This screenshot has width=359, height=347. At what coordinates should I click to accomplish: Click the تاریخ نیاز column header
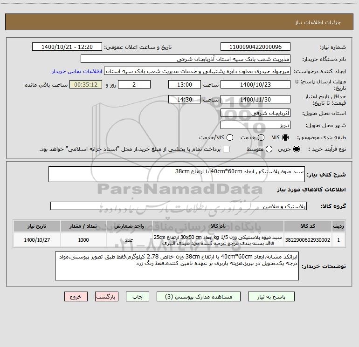click(x=37, y=226)
